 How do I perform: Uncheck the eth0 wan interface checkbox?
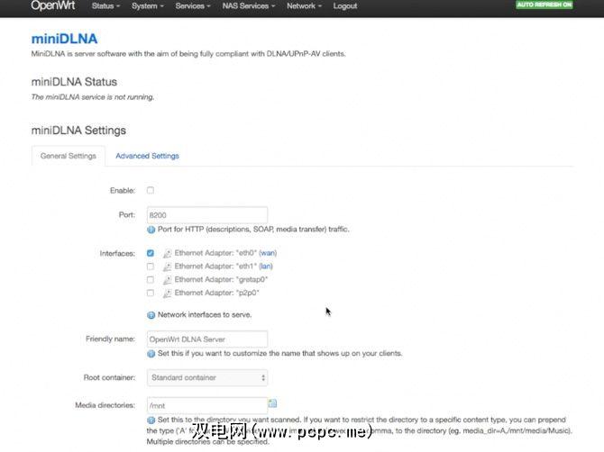point(151,253)
